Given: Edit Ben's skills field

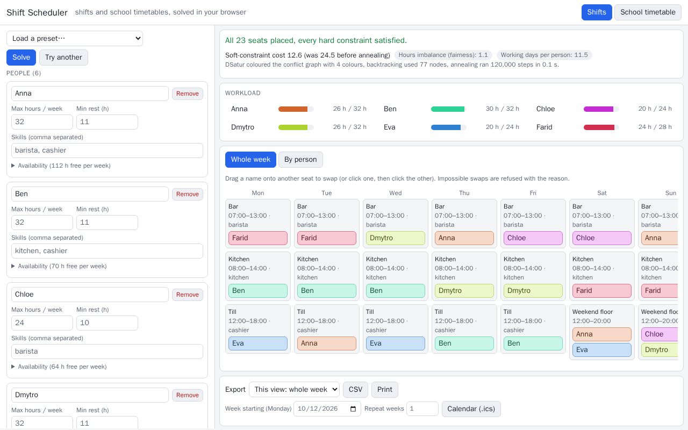Looking at the screenshot, I should pos(107,251).
